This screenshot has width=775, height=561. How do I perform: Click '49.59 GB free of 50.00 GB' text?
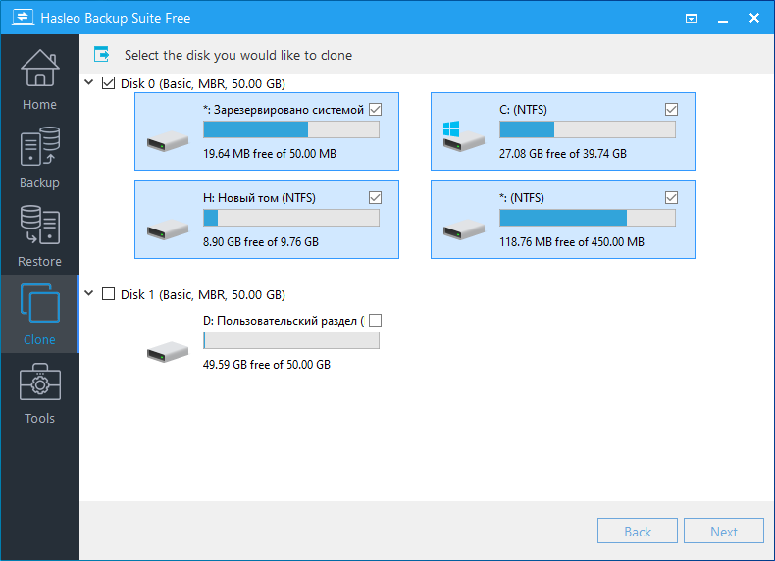click(x=267, y=365)
